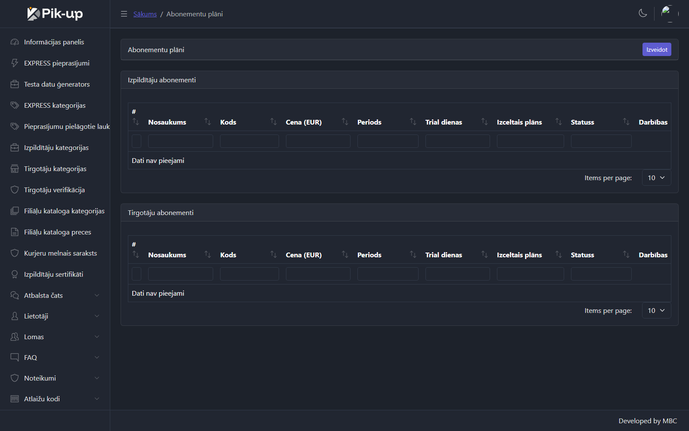
Task: Click the Tirgotāju kategorijas shop icon
Action: point(15,169)
